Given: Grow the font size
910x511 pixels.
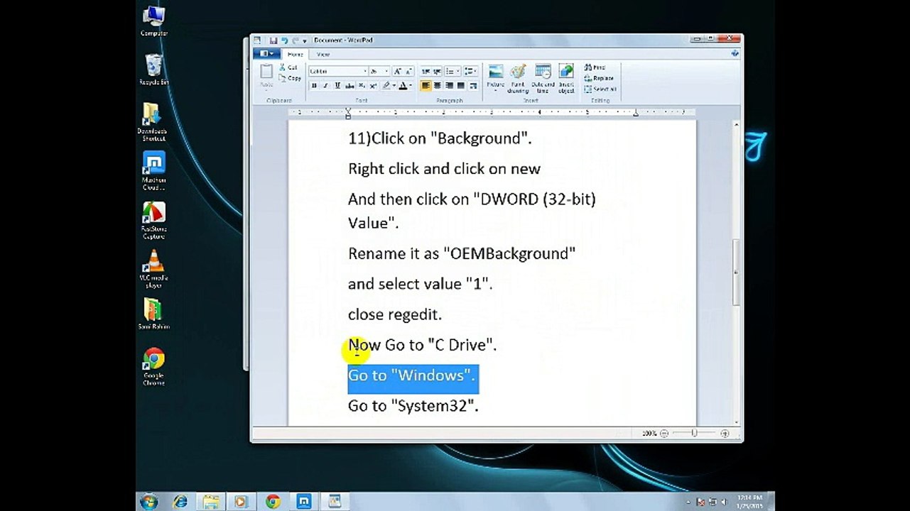Looking at the screenshot, I should point(397,72).
